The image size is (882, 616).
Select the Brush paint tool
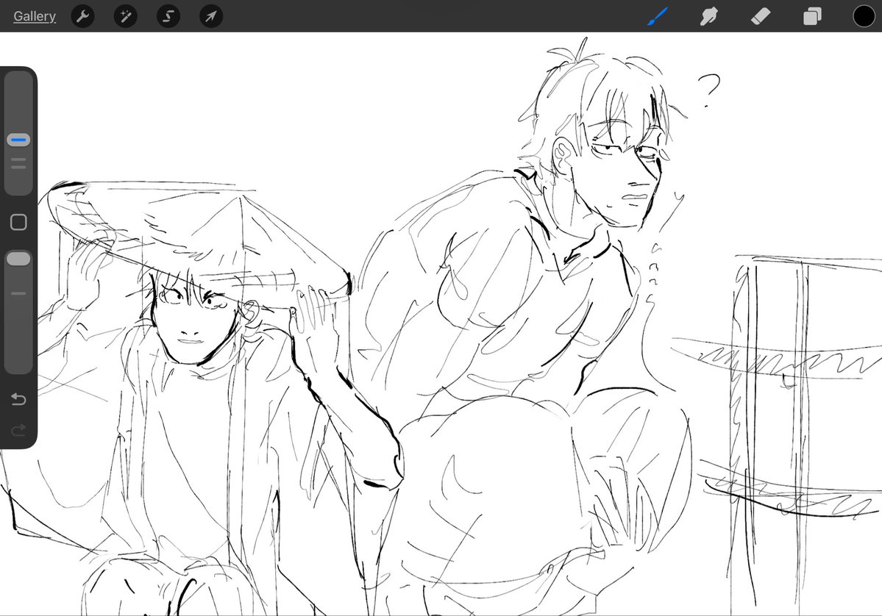657,16
